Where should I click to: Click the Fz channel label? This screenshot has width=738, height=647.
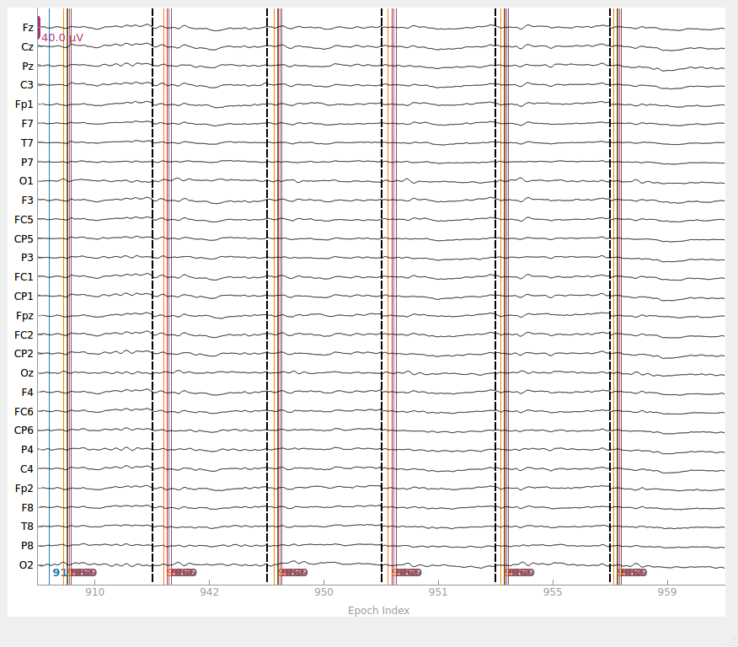pos(28,28)
